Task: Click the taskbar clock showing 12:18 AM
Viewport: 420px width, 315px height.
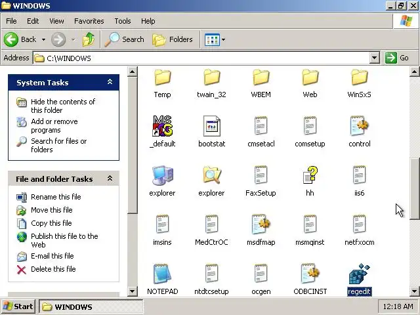Action: pos(398,306)
